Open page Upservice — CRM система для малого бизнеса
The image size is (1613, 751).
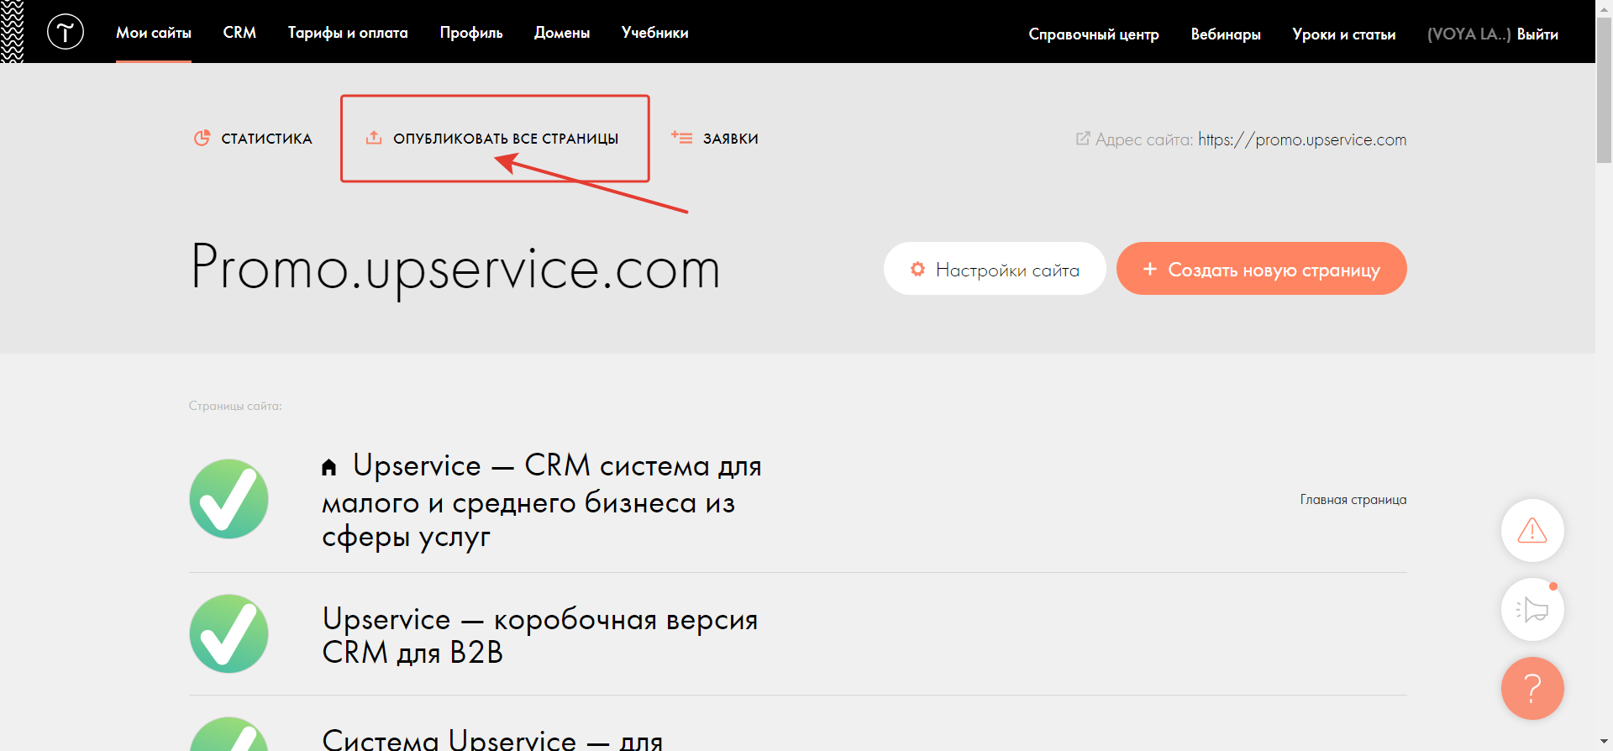click(x=542, y=501)
